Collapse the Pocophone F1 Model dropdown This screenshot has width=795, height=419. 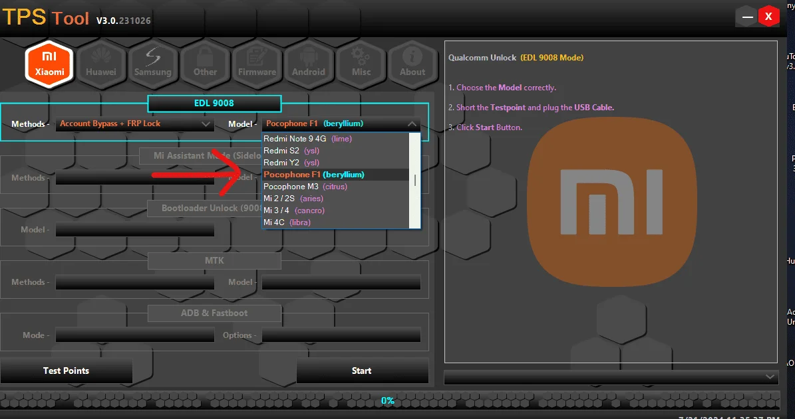click(341, 124)
